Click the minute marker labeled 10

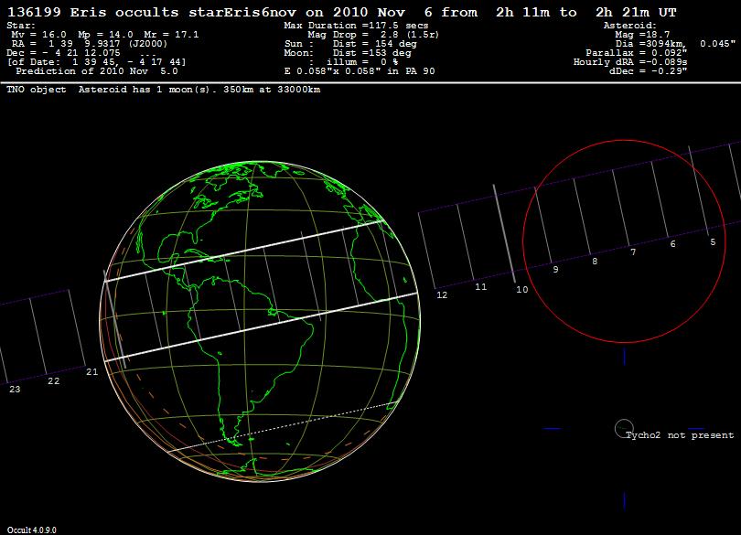coord(522,290)
